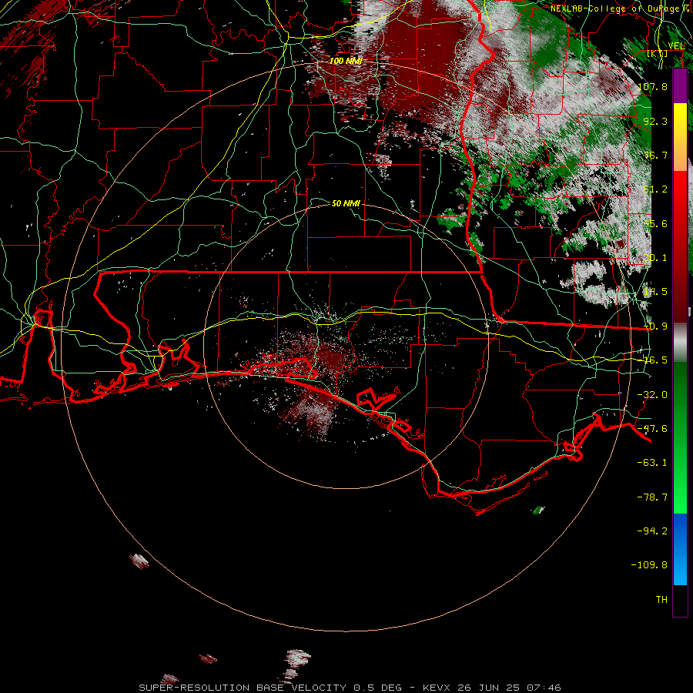693x693 pixels.
Task: Click the gray near-zero color bar segment
Action: pos(680,343)
